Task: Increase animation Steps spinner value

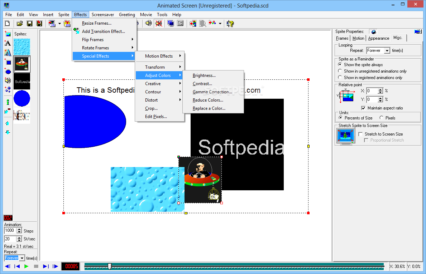Action: click(x=19, y=229)
